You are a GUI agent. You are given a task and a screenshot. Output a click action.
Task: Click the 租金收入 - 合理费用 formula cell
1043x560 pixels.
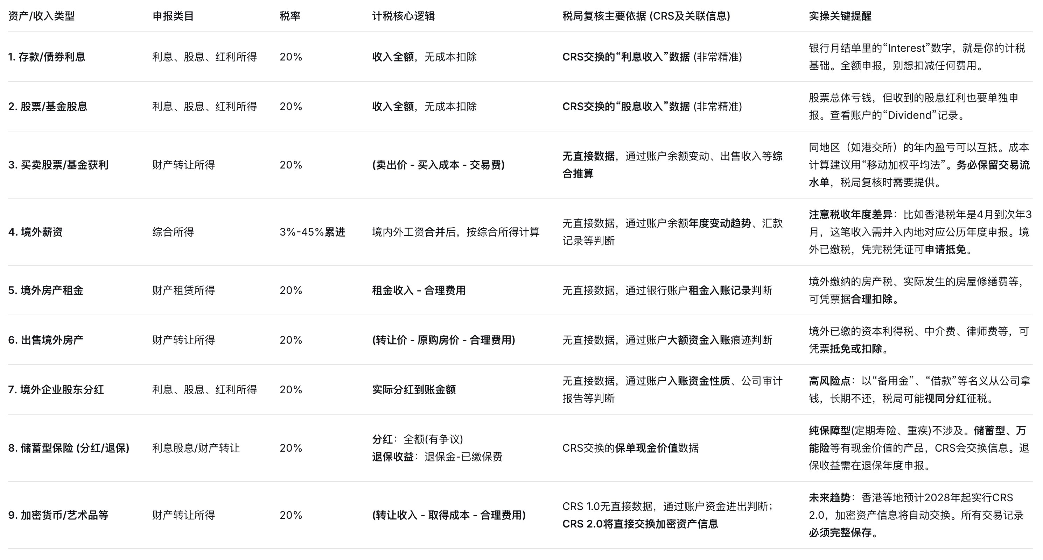[x=419, y=290]
